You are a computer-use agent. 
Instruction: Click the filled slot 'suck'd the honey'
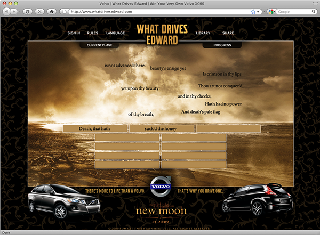[161, 129]
